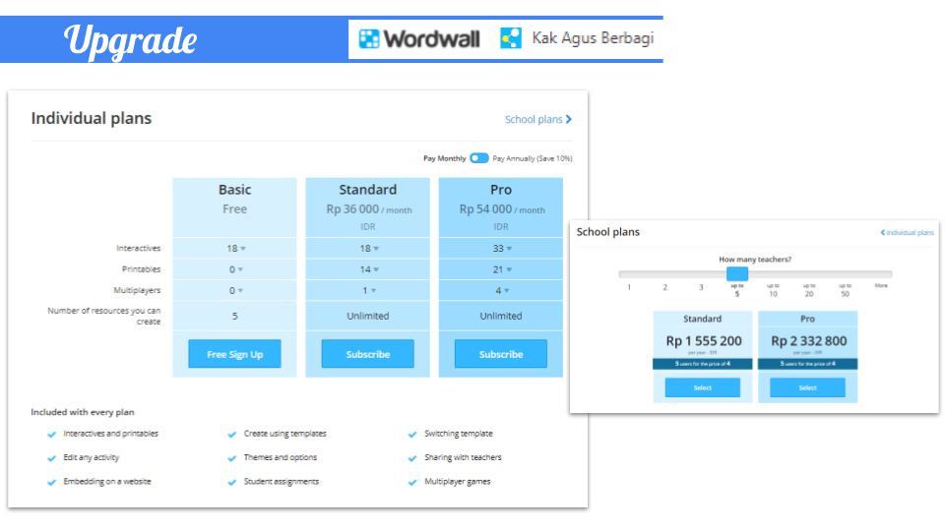Set teacher slider at tick 1

click(629, 287)
